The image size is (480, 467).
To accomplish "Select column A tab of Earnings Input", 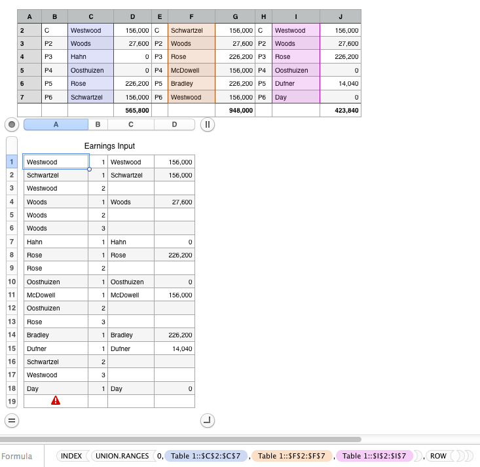I will [56, 124].
